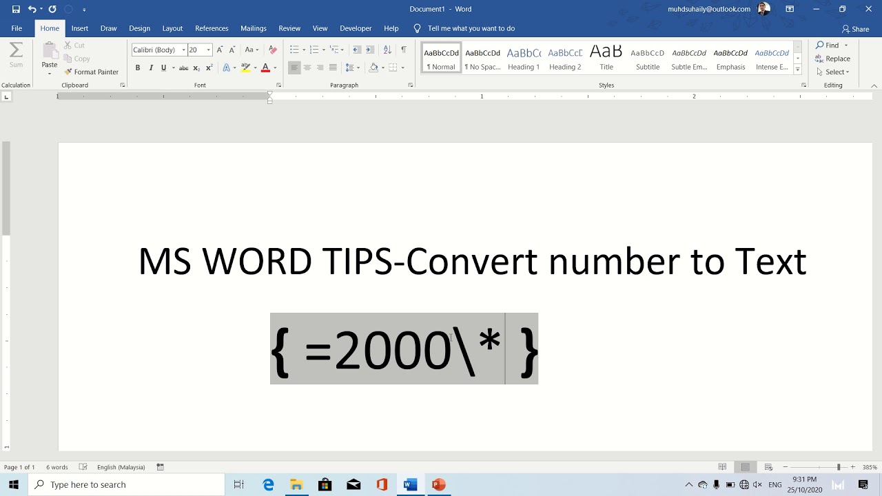Click Find in the Editing group
Viewport: 882px width, 496px height.
click(828, 45)
